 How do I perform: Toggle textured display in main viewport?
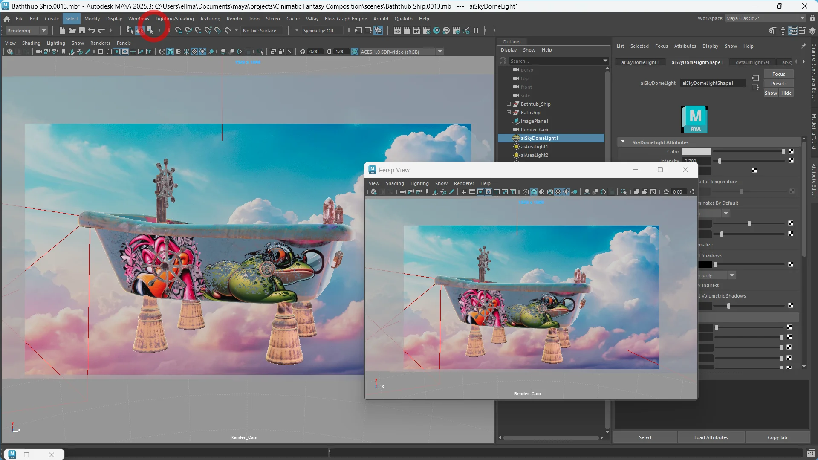click(194, 52)
